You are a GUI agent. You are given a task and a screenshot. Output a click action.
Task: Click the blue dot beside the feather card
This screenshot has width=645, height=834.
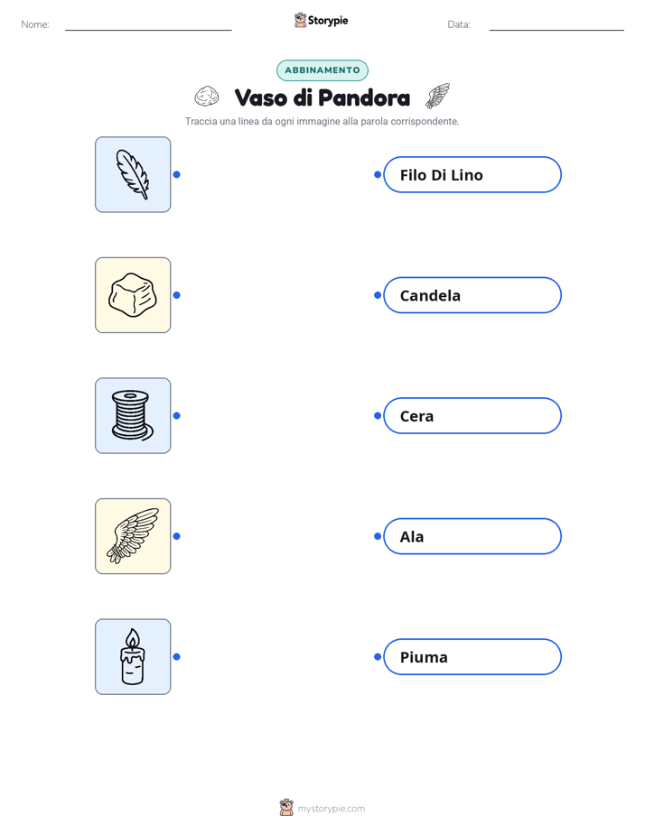(177, 174)
